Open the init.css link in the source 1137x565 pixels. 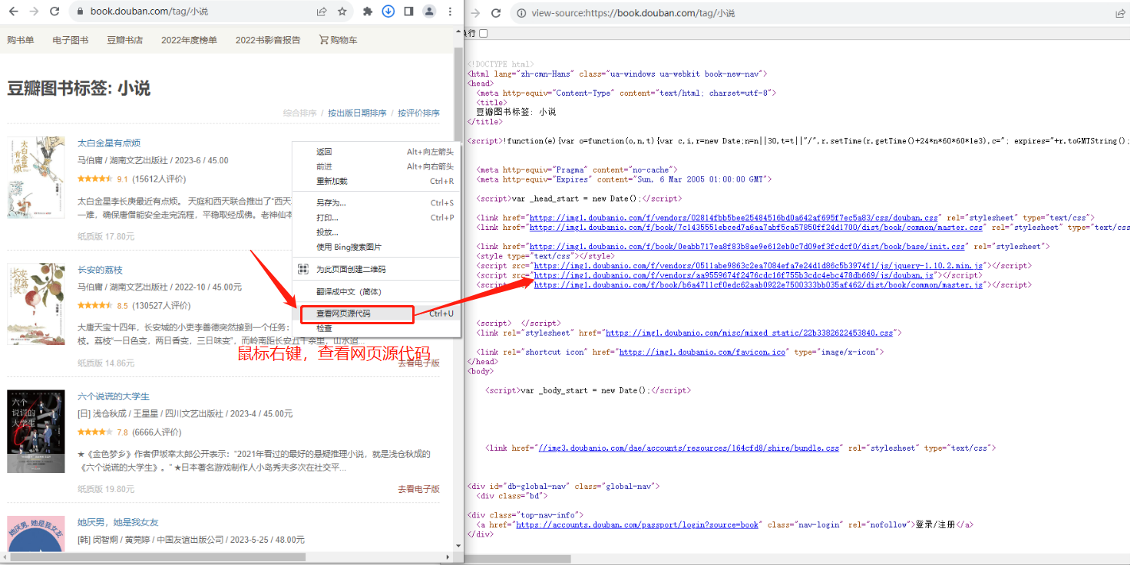click(748, 247)
